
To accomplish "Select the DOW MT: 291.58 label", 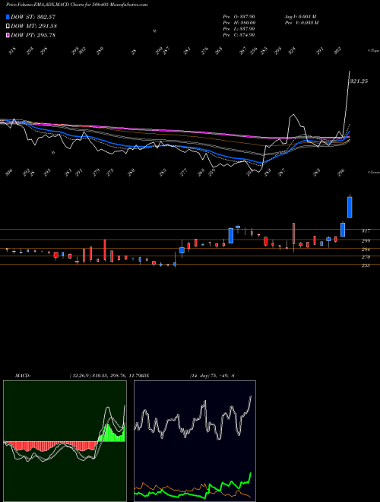I will (33, 27).
